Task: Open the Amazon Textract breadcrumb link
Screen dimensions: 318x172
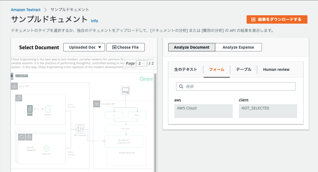Action: [26, 9]
